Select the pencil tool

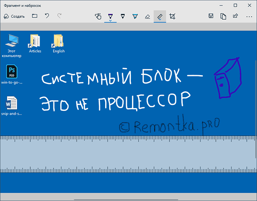[123, 16]
